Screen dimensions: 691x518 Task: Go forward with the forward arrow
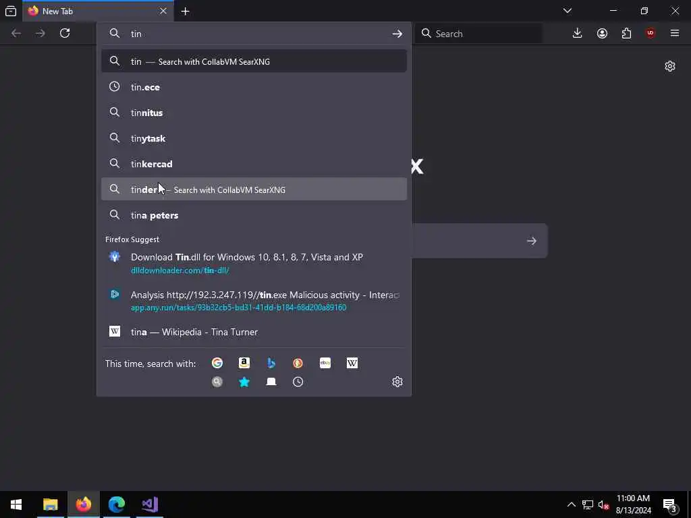tap(40, 33)
